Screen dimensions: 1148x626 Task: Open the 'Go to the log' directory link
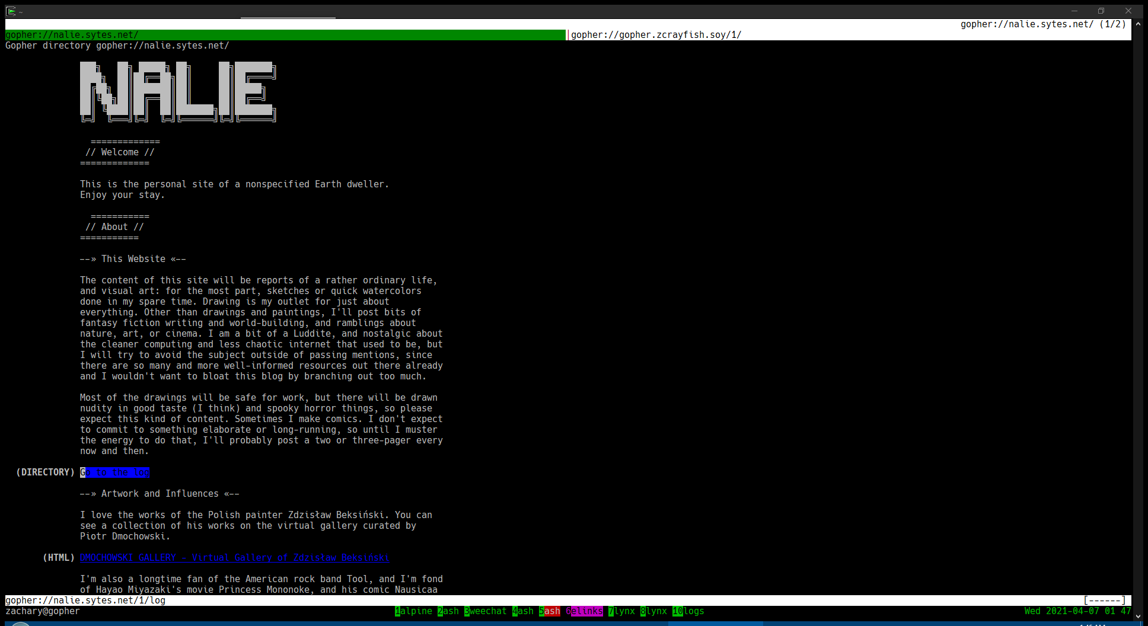114,472
